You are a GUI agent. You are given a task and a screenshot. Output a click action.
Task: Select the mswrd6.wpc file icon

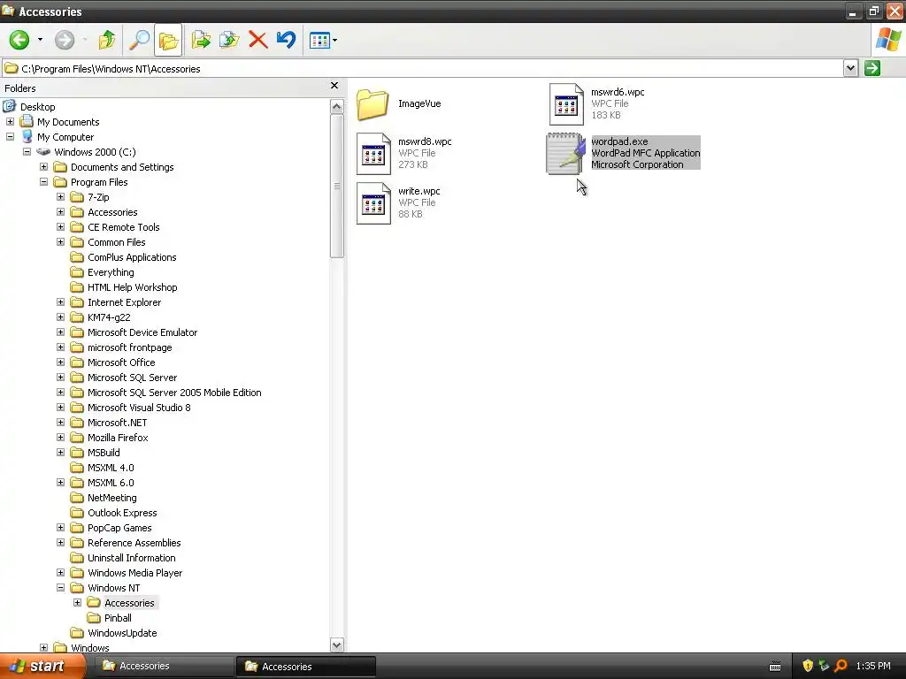coord(566,104)
